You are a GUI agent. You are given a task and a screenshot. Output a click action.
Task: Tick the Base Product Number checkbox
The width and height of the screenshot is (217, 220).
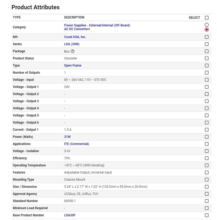tap(207, 215)
